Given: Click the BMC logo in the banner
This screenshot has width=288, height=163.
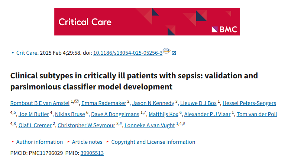Looking at the screenshot, I should (x=224, y=29).
